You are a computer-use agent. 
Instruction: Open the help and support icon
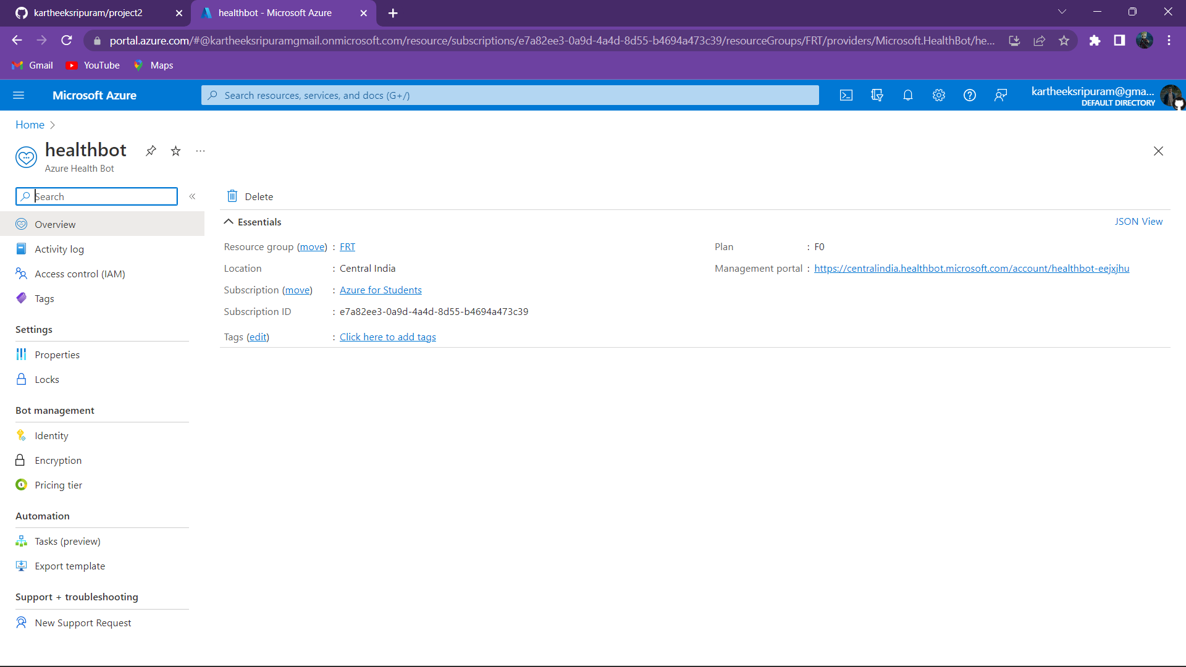[x=969, y=95]
